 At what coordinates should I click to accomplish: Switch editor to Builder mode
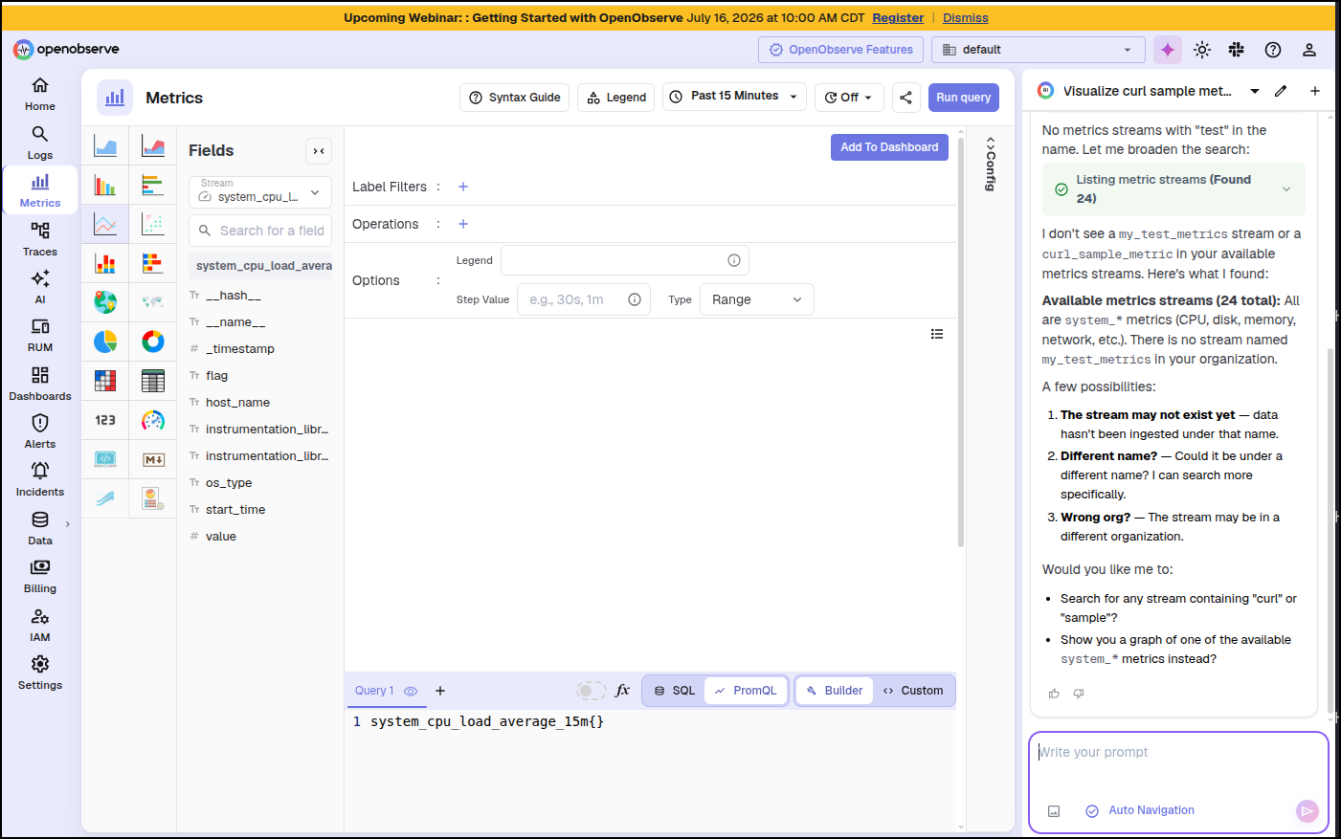pos(835,691)
